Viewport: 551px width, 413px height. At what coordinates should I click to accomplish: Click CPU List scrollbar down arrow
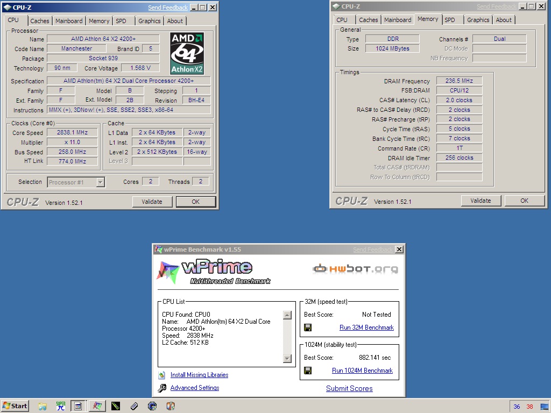287,359
